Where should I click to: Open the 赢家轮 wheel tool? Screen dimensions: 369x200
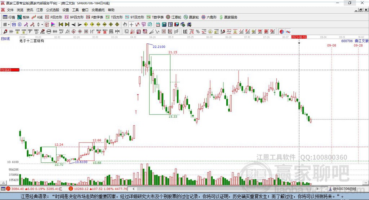tap(191, 17)
